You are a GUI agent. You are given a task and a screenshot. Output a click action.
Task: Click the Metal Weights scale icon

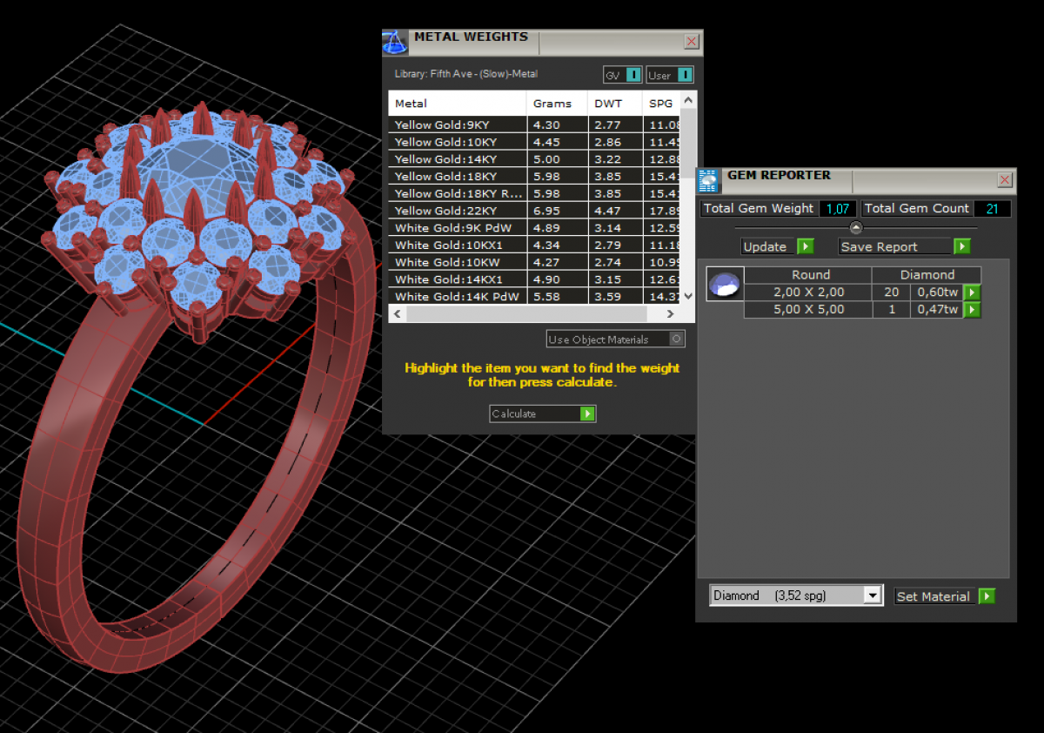point(395,42)
